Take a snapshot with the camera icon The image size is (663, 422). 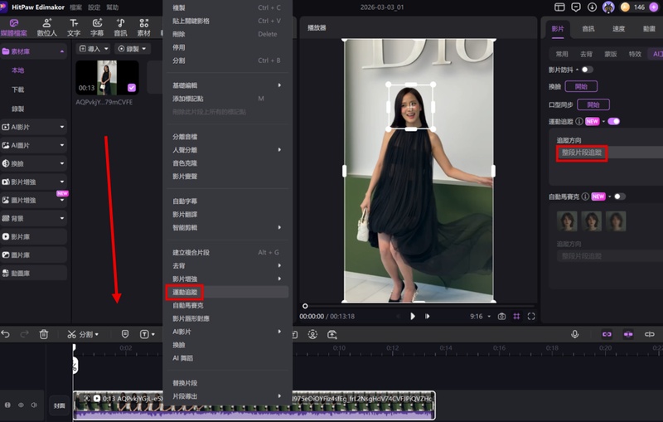click(501, 316)
